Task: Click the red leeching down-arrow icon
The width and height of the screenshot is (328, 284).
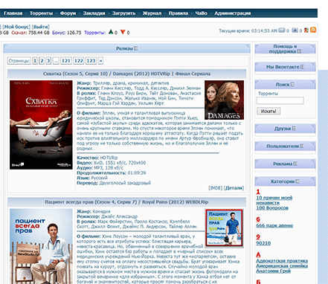Action: pos(123,32)
